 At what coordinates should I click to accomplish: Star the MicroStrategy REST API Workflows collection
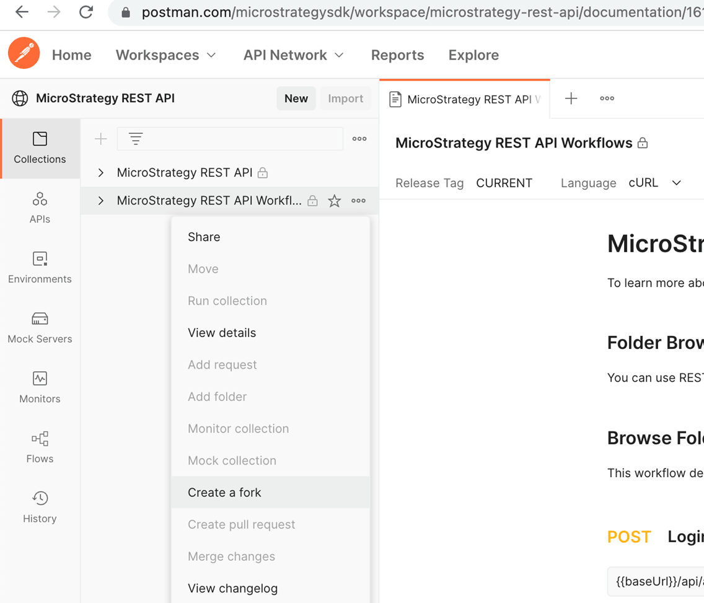tap(334, 201)
